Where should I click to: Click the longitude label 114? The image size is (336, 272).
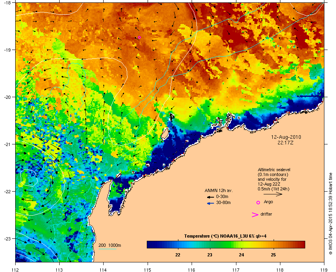point(103,270)
